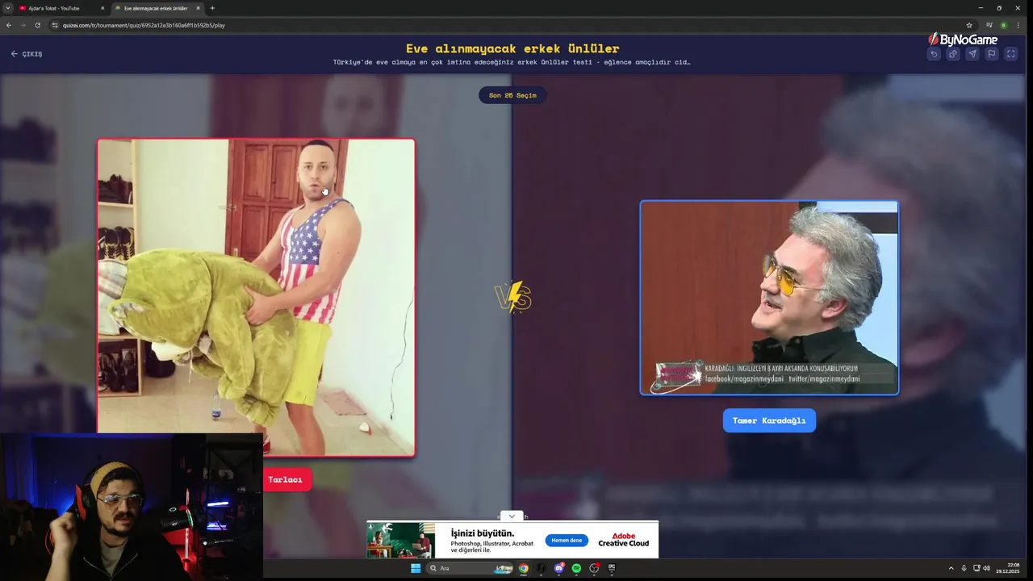Open the tab search dropdown arrow
The image size is (1033, 581).
pyautogui.click(x=6, y=8)
